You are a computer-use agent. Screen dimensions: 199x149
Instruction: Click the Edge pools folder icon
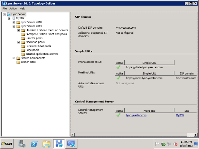23,50
